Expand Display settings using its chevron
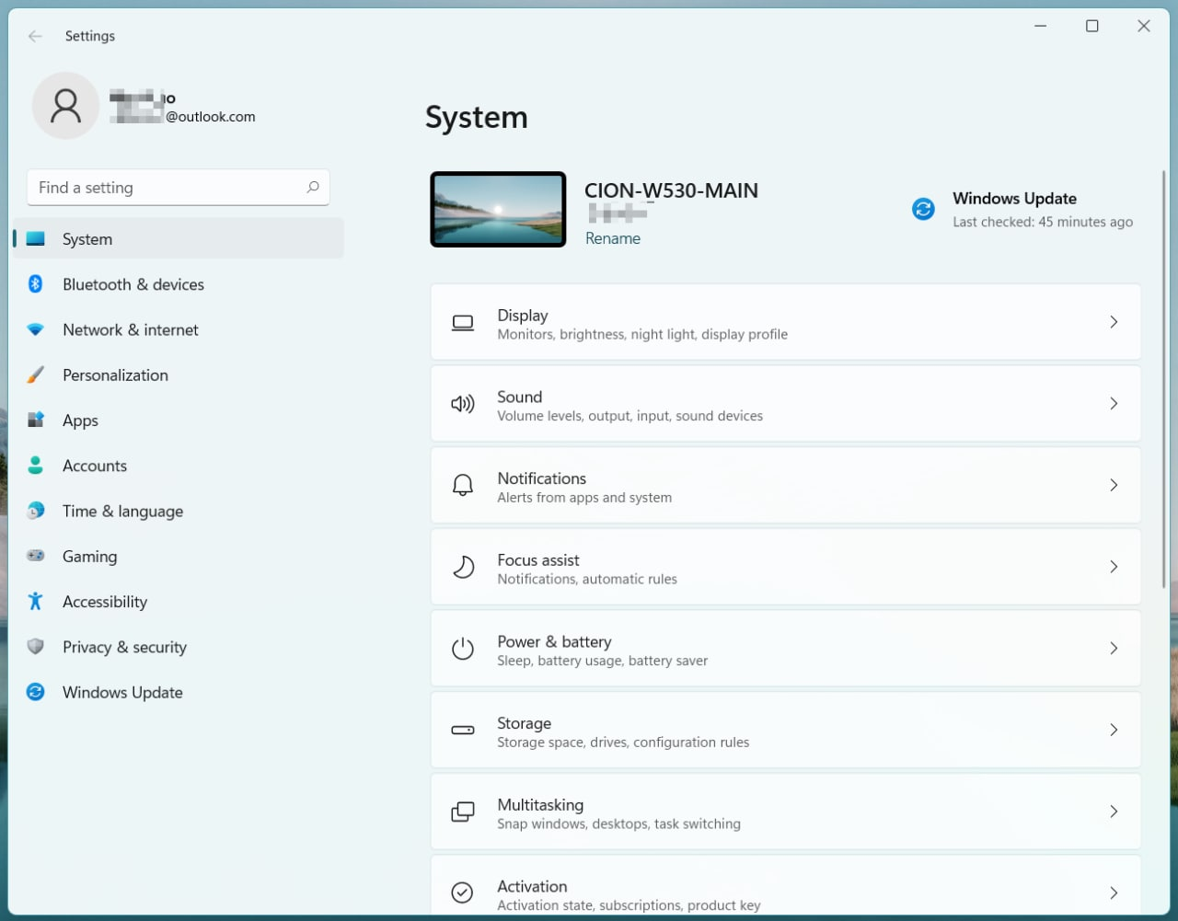Viewport: 1178px width, 921px height. click(1114, 322)
